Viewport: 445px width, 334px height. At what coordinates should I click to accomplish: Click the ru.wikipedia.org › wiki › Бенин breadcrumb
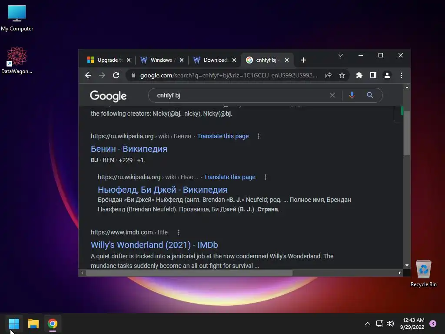141,136
